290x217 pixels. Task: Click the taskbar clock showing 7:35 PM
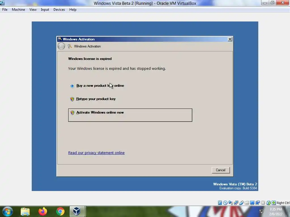pos(276,212)
